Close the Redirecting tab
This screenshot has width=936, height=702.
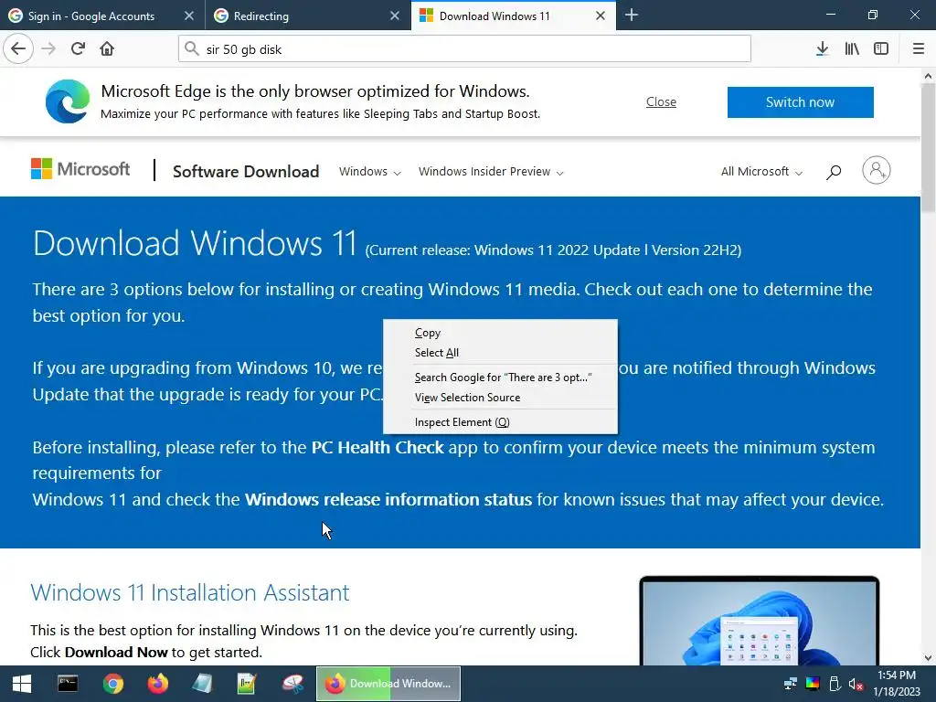[x=395, y=16]
